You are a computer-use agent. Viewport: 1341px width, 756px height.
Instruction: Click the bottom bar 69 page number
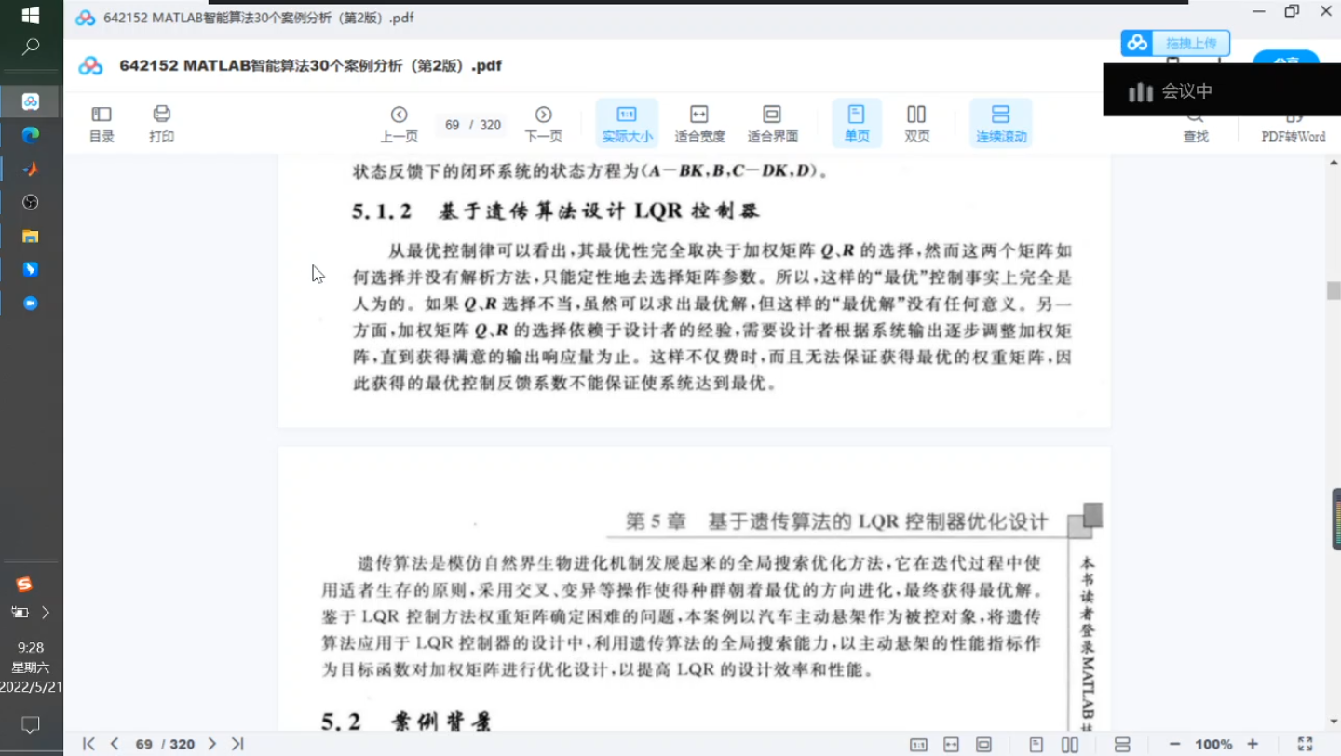tap(143, 744)
